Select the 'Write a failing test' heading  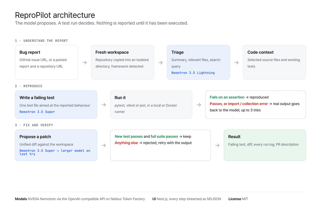37,98
